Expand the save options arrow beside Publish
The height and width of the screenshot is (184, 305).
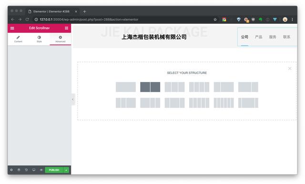point(66,170)
